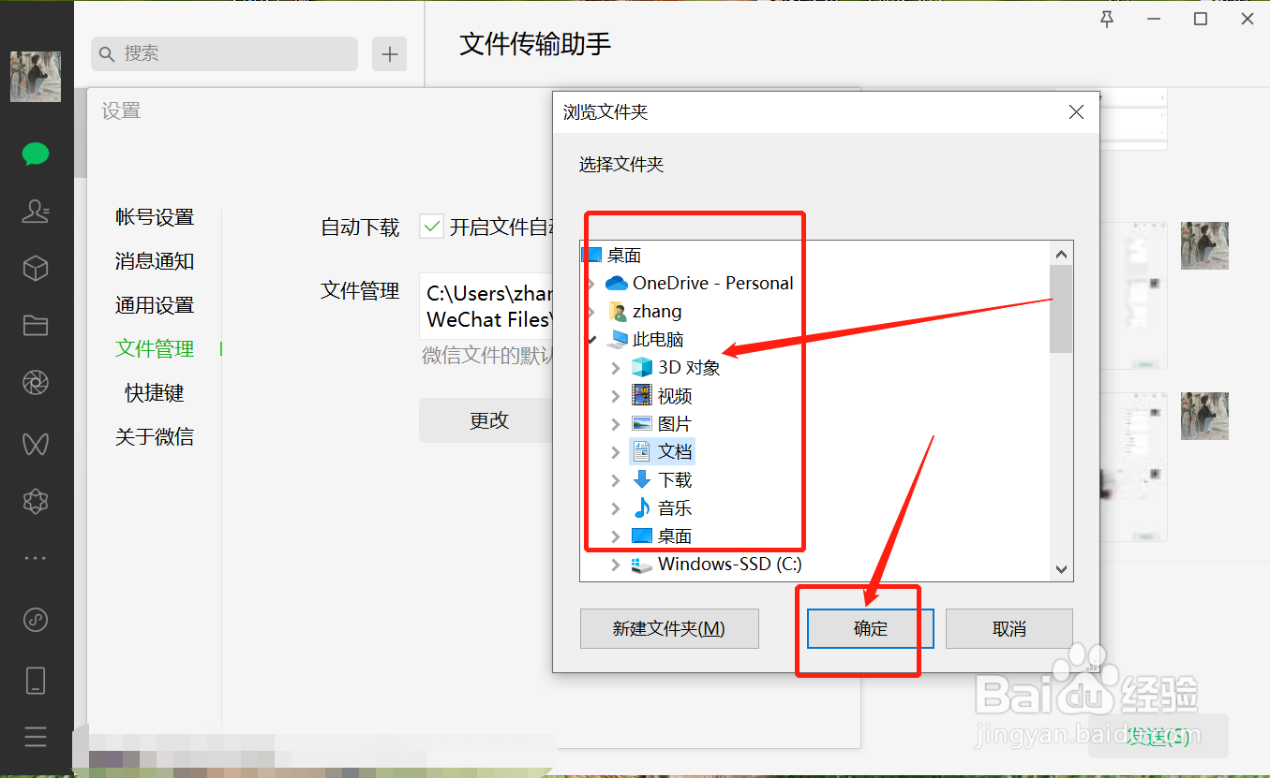
Task: Open the Favorites cube icon
Action: pos(36,269)
